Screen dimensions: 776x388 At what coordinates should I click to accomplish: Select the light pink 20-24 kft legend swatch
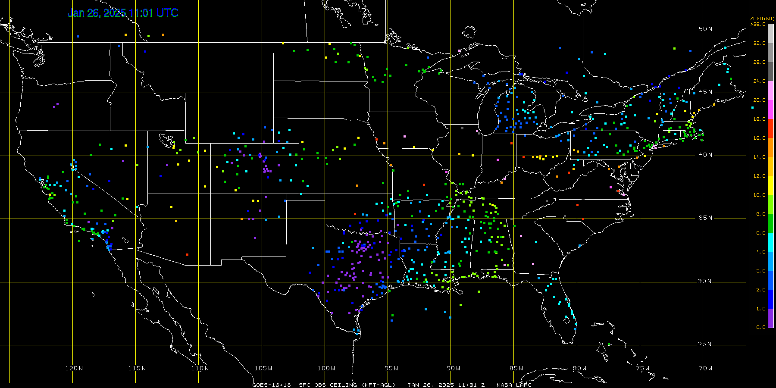(x=771, y=91)
